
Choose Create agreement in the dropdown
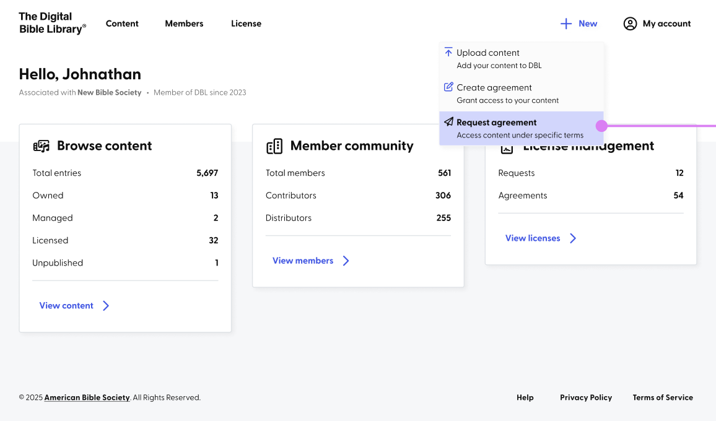(x=522, y=93)
